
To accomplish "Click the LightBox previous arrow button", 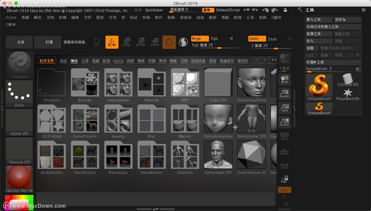I will click(x=256, y=61).
